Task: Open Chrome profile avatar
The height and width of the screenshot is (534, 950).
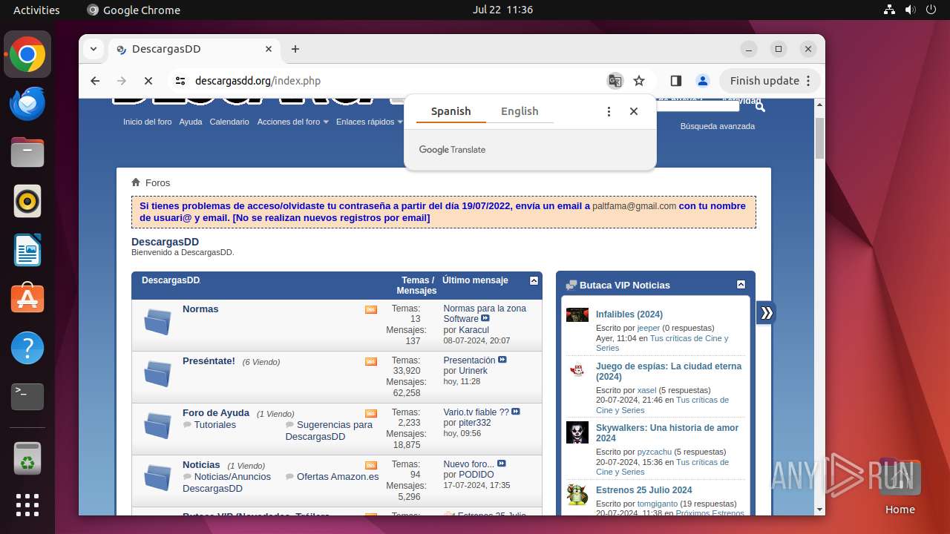Action: pyautogui.click(x=702, y=81)
